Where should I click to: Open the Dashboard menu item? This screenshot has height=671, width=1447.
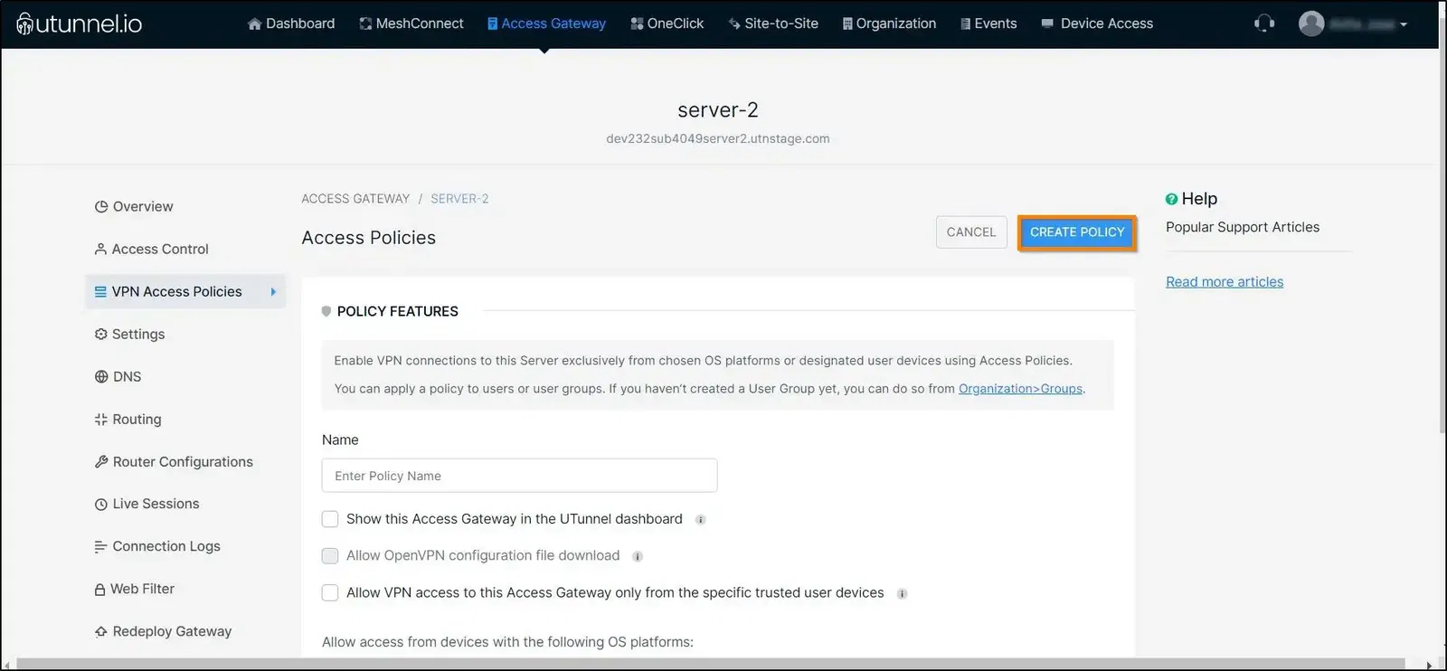[x=291, y=24]
